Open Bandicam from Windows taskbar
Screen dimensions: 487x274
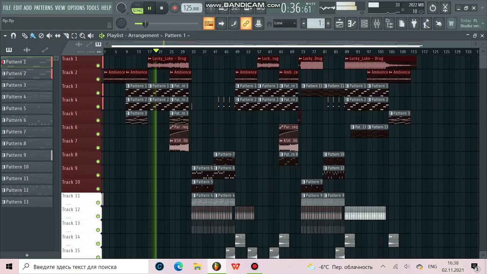pos(255,267)
